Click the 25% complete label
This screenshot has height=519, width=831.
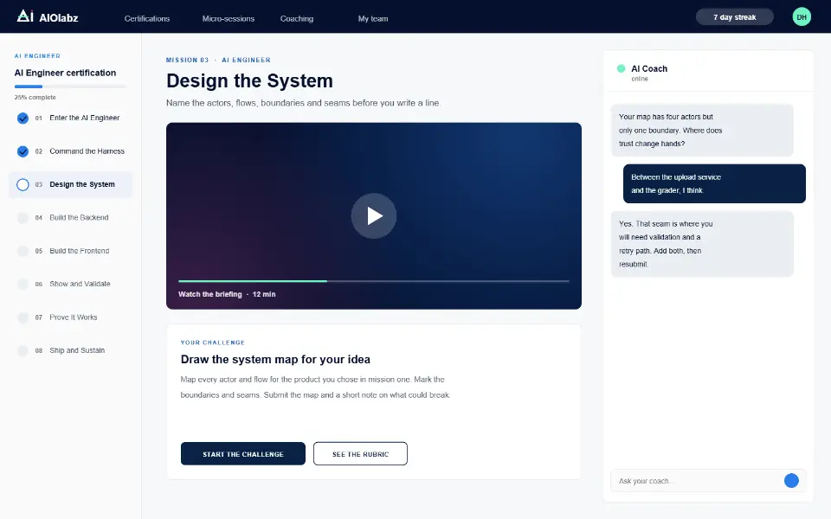pyautogui.click(x=35, y=98)
